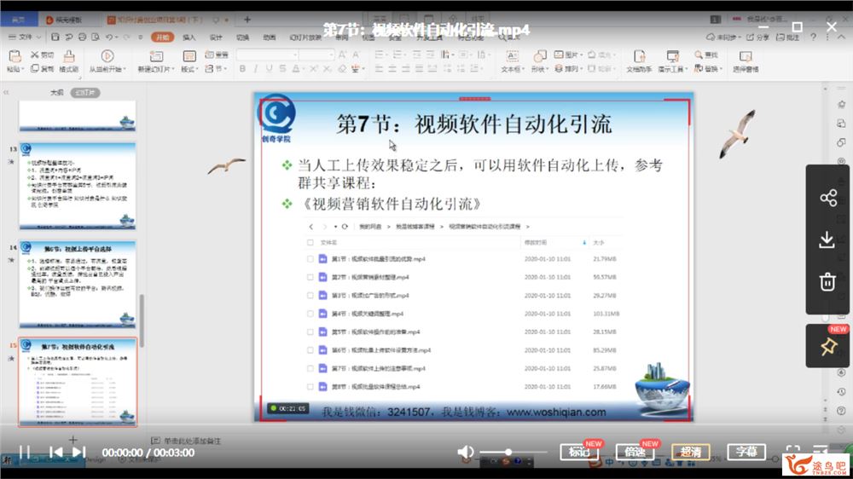The height and width of the screenshot is (479, 853).
Task: Open a new WPS document tab
Action: (x=247, y=20)
